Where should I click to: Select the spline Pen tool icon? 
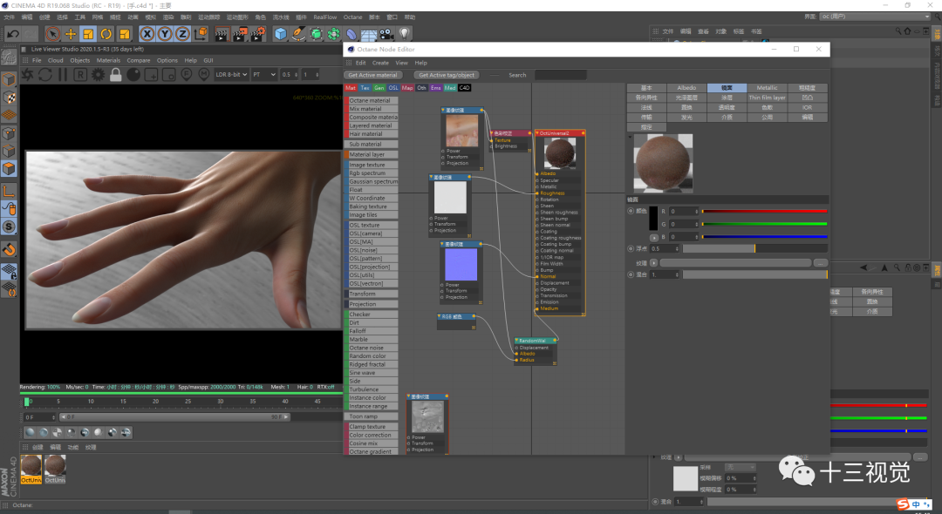(298, 34)
